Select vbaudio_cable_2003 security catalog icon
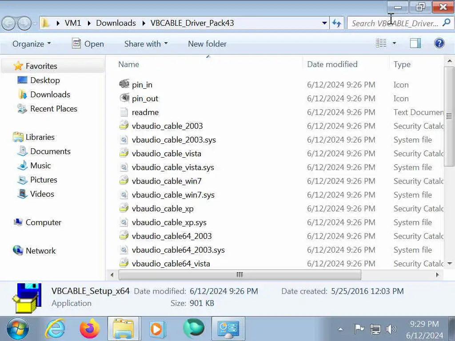This screenshot has height=341, width=455. (124, 126)
